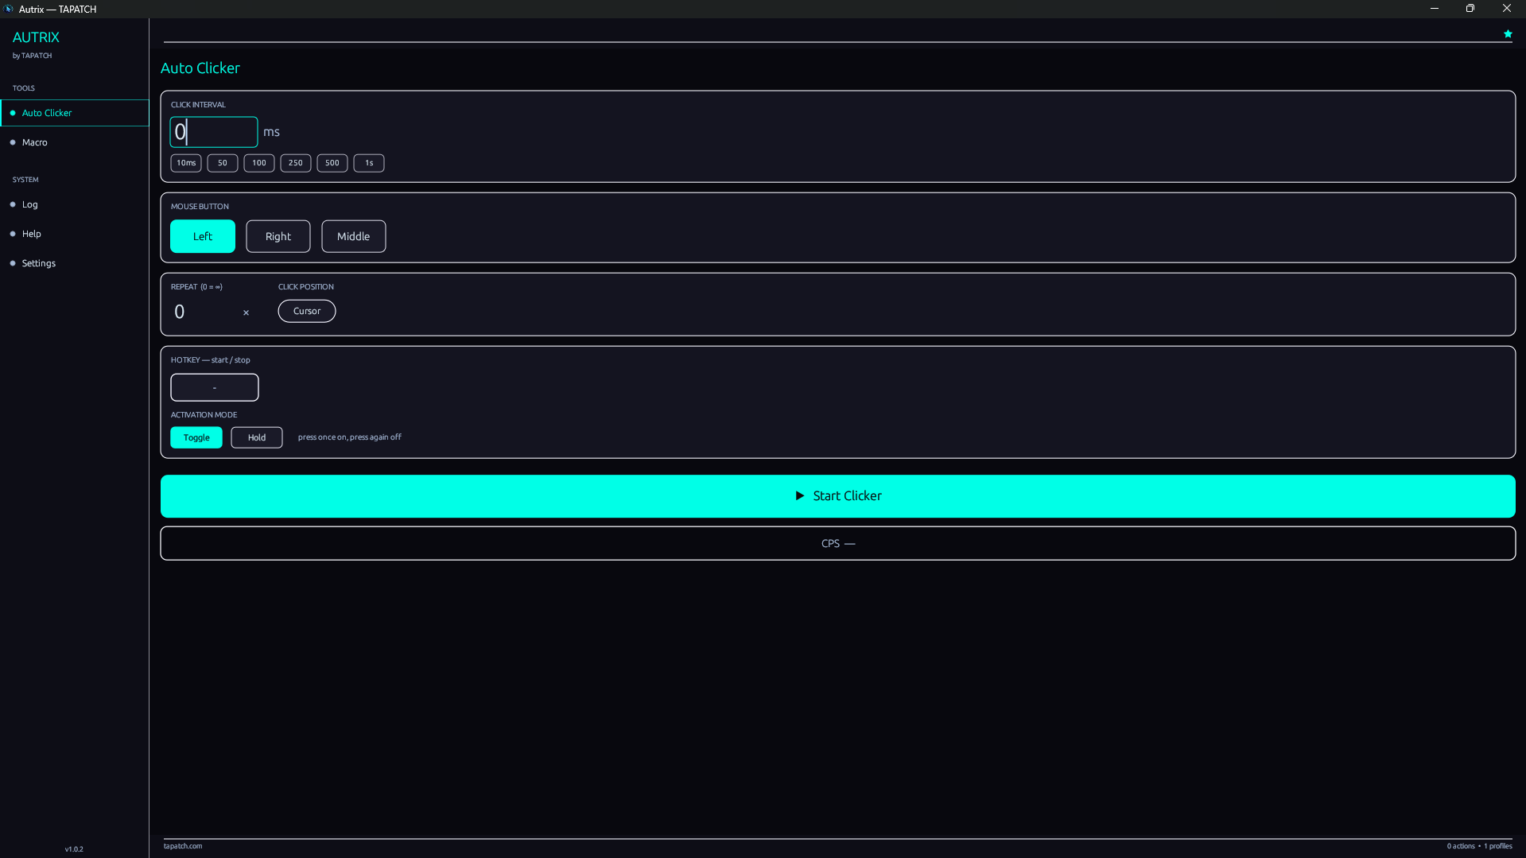Focus the click interval input field
1526x858 pixels.
click(x=214, y=132)
